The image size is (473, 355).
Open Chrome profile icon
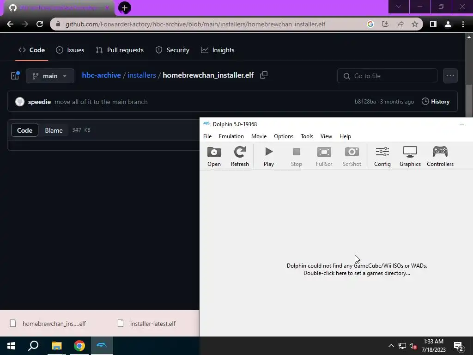click(x=448, y=24)
